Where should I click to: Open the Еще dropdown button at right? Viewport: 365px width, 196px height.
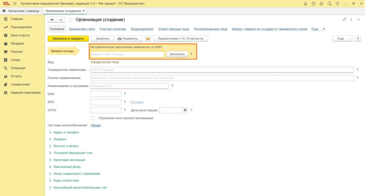point(343,39)
